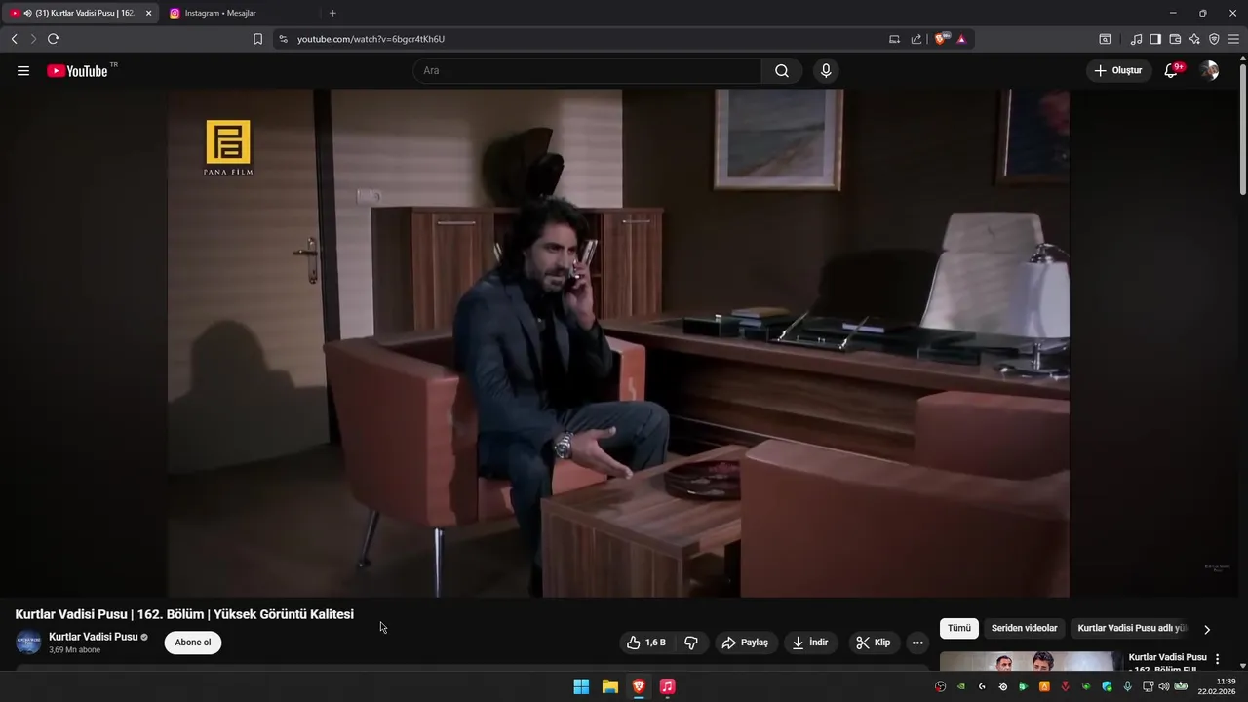
Task: Open Brave Wallet icon
Action: pos(1175,39)
